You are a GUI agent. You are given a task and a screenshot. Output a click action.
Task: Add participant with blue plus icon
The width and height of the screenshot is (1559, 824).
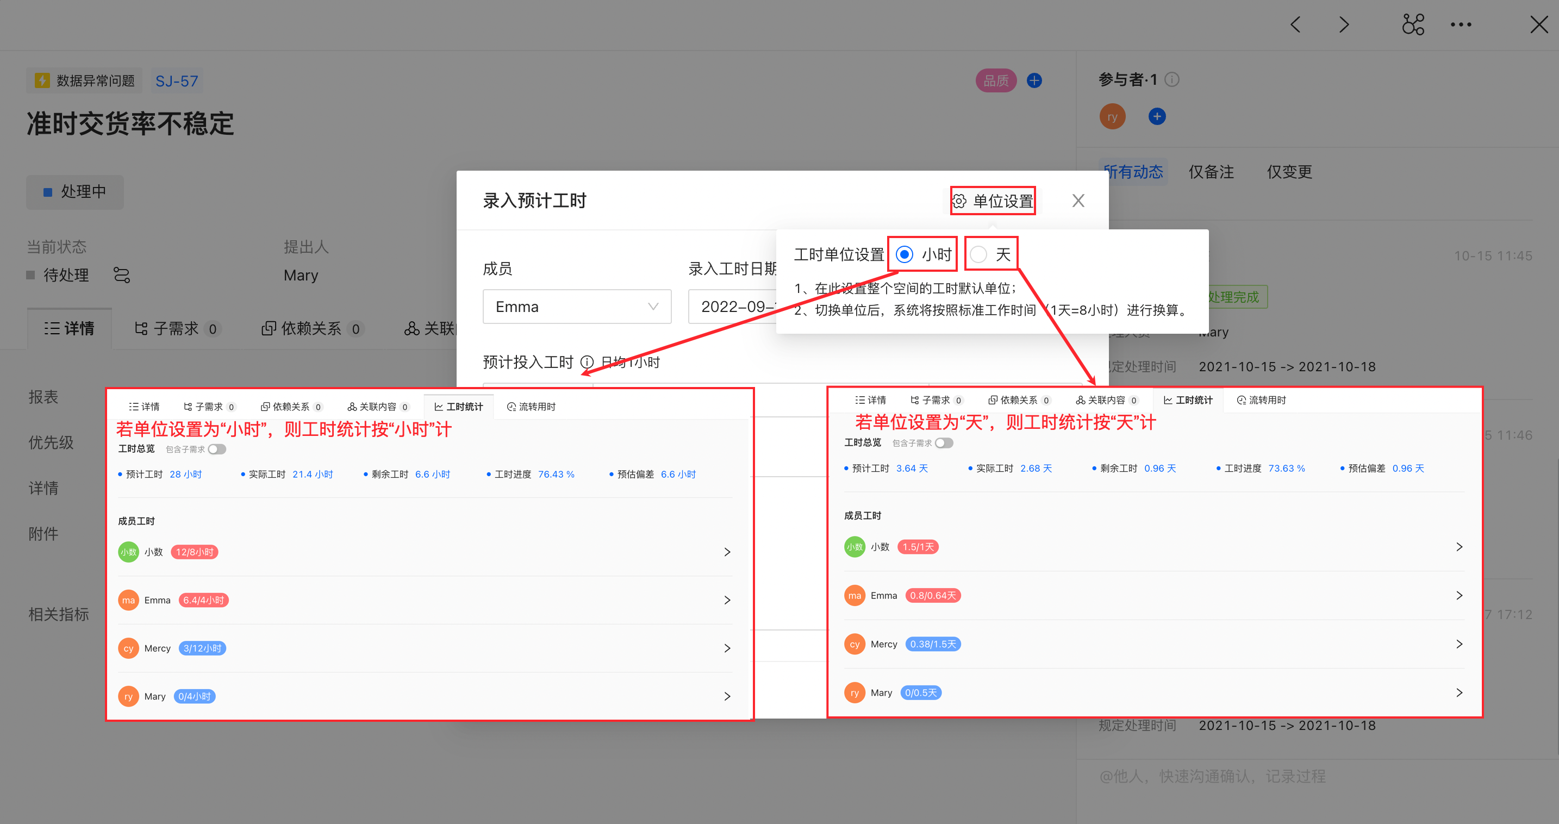coord(1157,116)
